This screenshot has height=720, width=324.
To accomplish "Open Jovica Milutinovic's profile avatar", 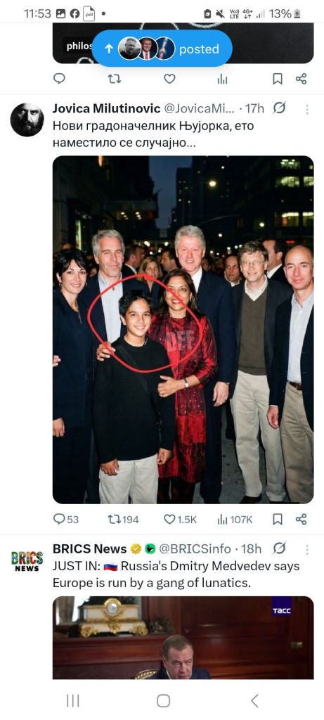I will pos(27,120).
